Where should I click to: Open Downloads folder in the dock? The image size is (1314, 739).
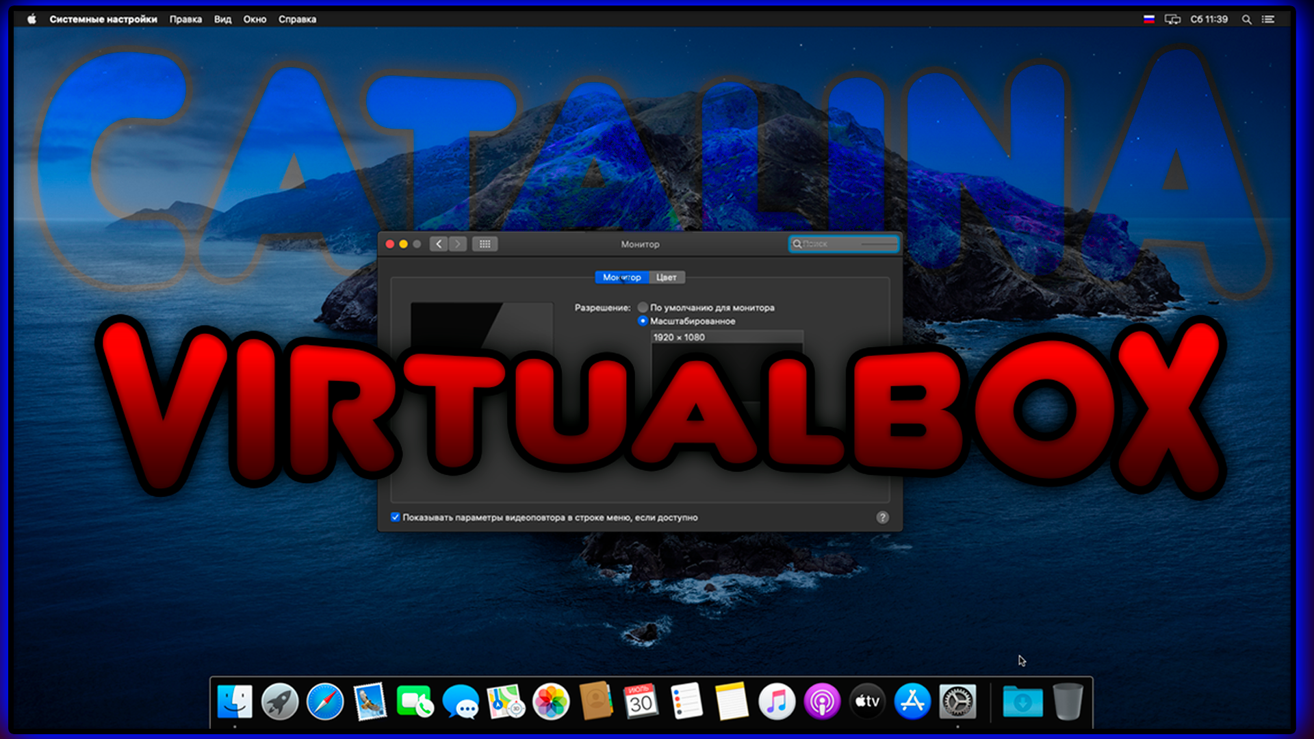(x=1022, y=702)
